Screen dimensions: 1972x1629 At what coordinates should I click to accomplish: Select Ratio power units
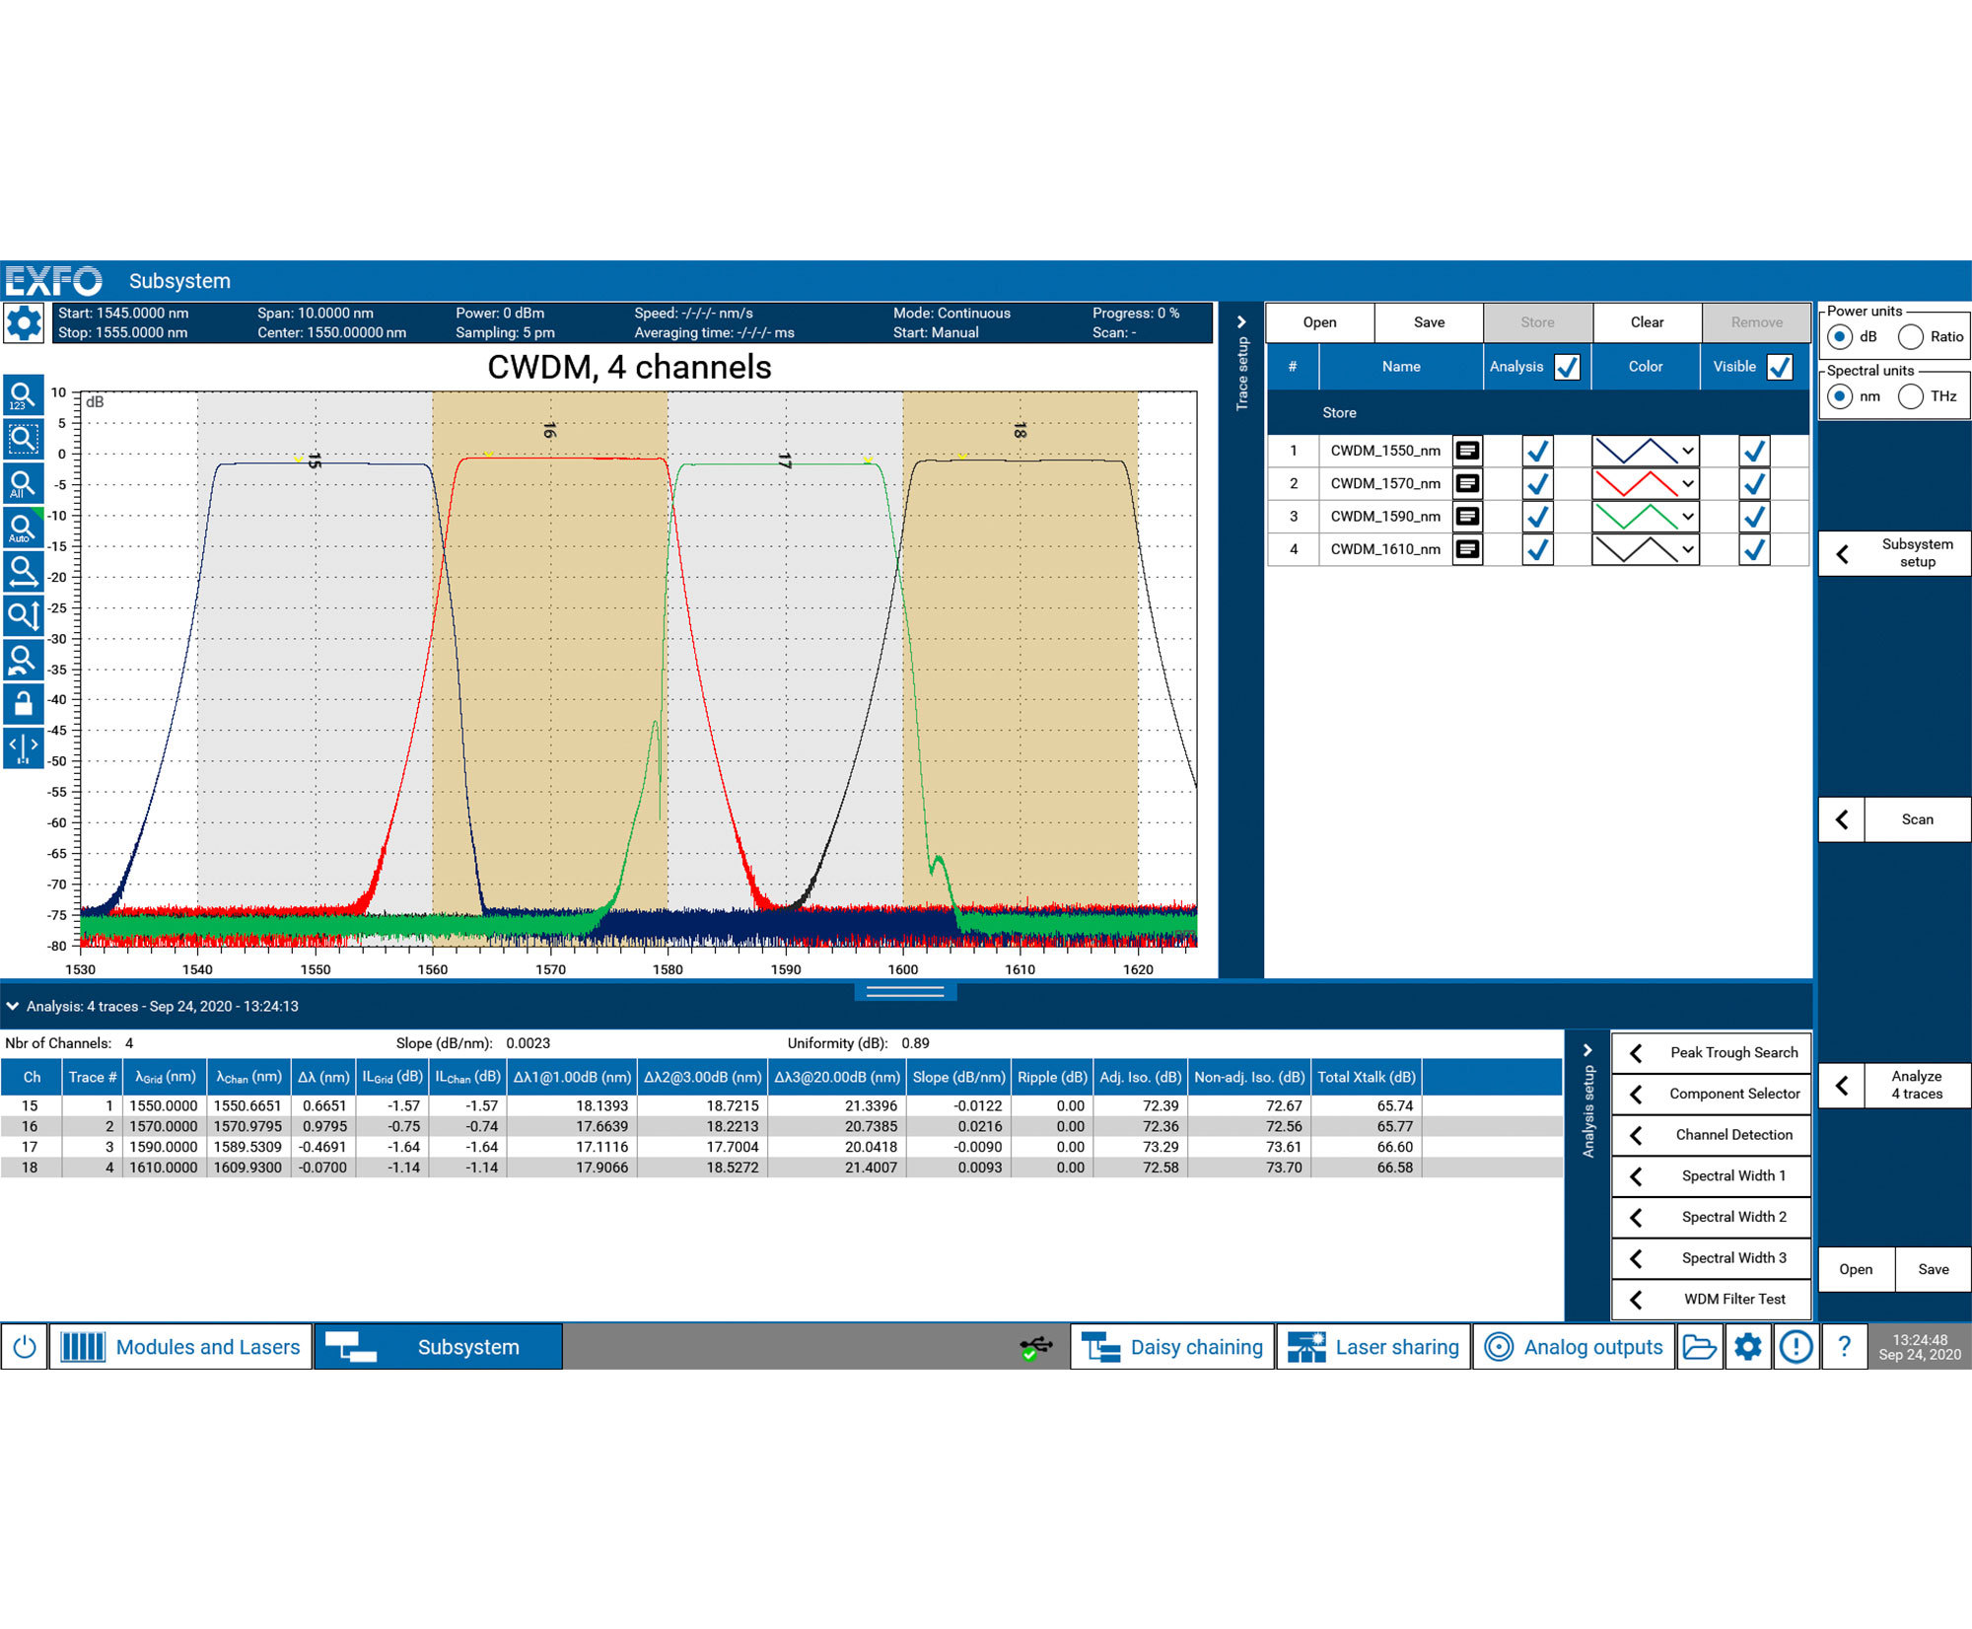1911,336
